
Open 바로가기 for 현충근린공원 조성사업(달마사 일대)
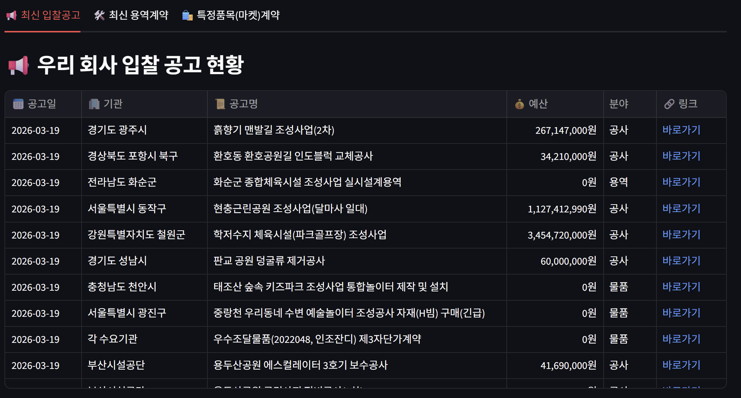click(x=681, y=208)
